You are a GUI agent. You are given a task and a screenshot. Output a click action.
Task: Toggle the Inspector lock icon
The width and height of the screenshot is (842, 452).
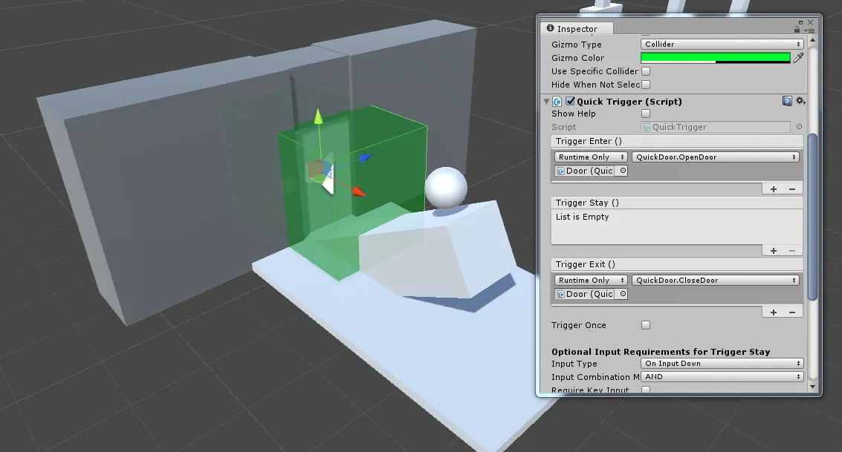point(797,29)
